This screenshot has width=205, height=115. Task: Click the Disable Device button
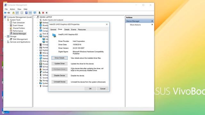[x=60, y=75]
